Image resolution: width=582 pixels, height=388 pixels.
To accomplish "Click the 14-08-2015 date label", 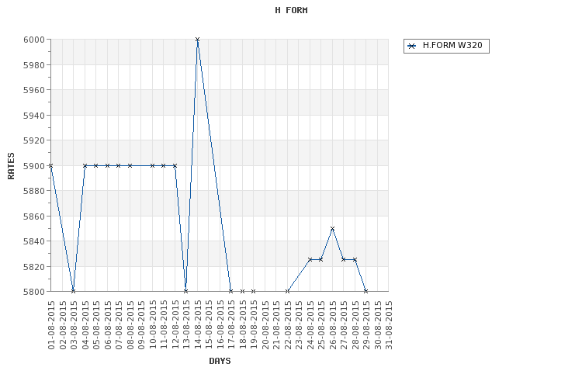I will 197,325.
